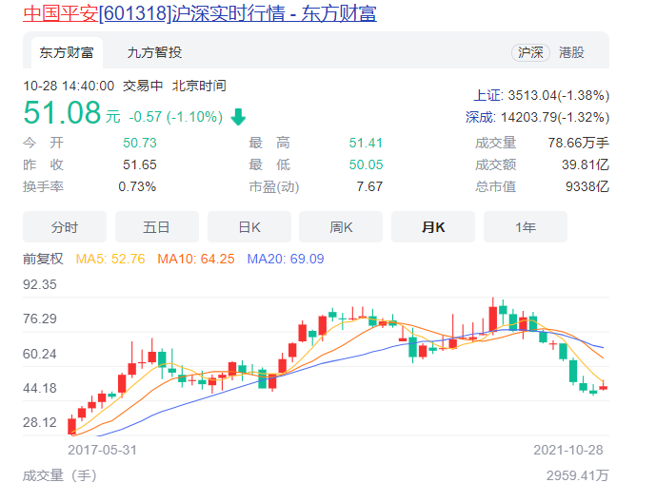This screenshot has width=656, height=483.
Task: Click the MA5: 52.76 indicator
Action: tap(110, 259)
